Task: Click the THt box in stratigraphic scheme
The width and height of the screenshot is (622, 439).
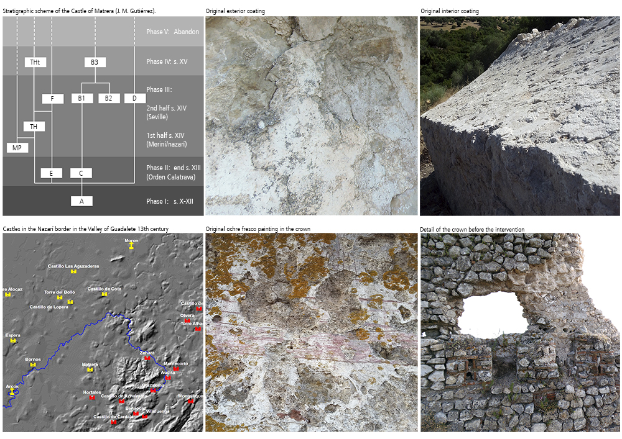Action: pos(35,62)
